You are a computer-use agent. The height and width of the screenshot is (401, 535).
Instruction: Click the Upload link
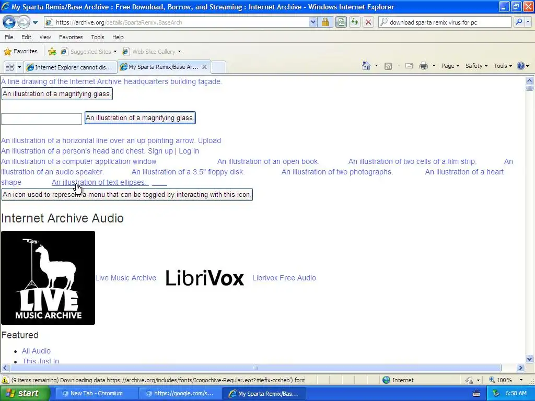(x=209, y=140)
